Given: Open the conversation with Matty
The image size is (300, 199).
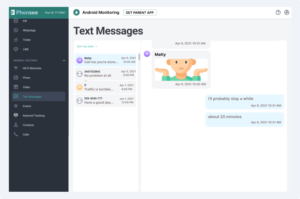Looking at the screenshot, I should (105, 60).
